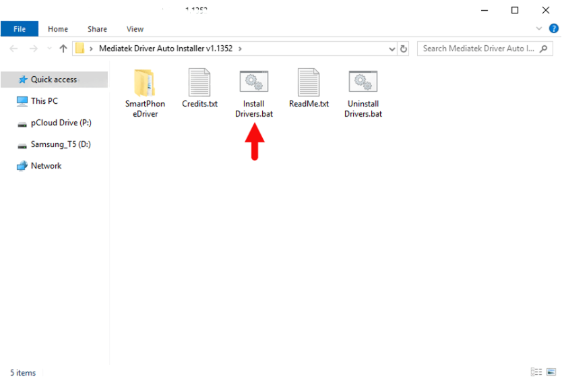Click the 'Uninstall Drivers.bat' name label
Image resolution: width=562 pixels, height=381 pixels.
[x=363, y=109]
